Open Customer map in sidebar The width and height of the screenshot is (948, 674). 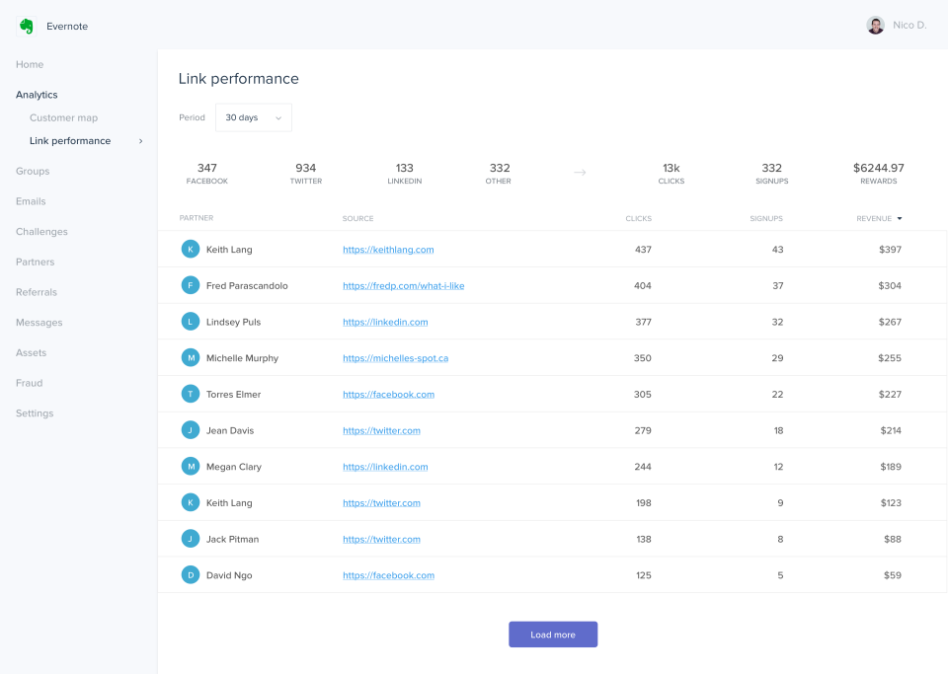(x=63, y=118)
